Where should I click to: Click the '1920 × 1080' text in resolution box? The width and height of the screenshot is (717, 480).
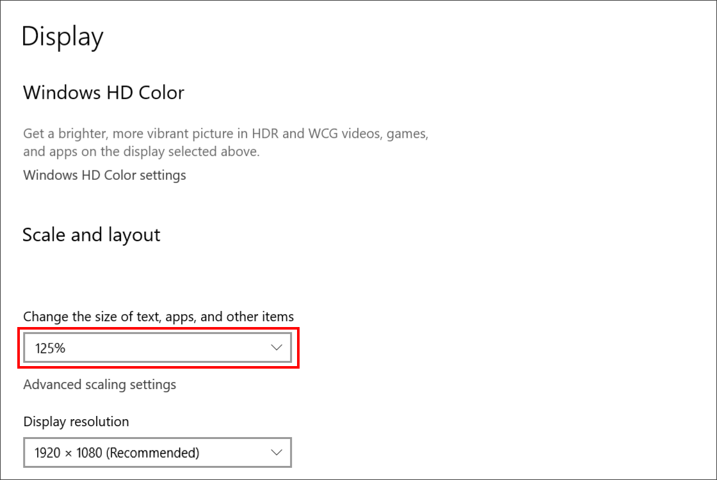click(x=68, y=452)
